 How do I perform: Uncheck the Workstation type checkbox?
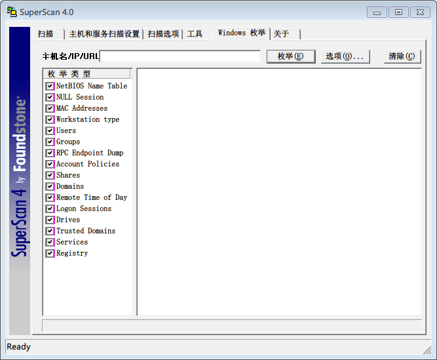coord(50,119)
